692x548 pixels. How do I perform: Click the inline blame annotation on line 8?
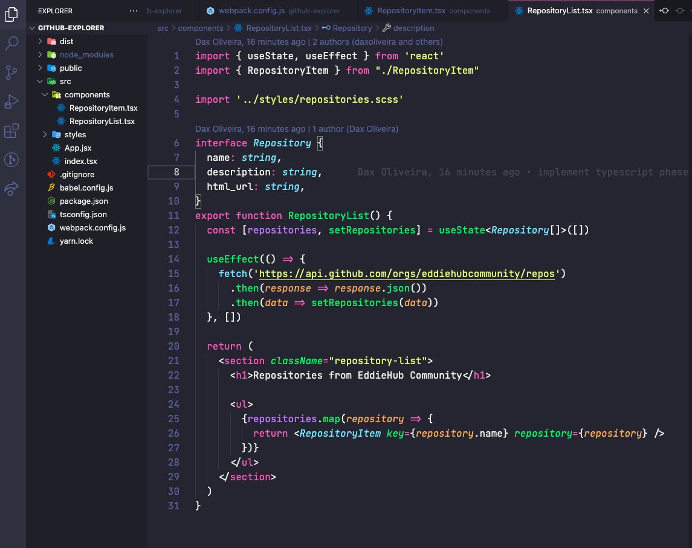click(523, 172)
